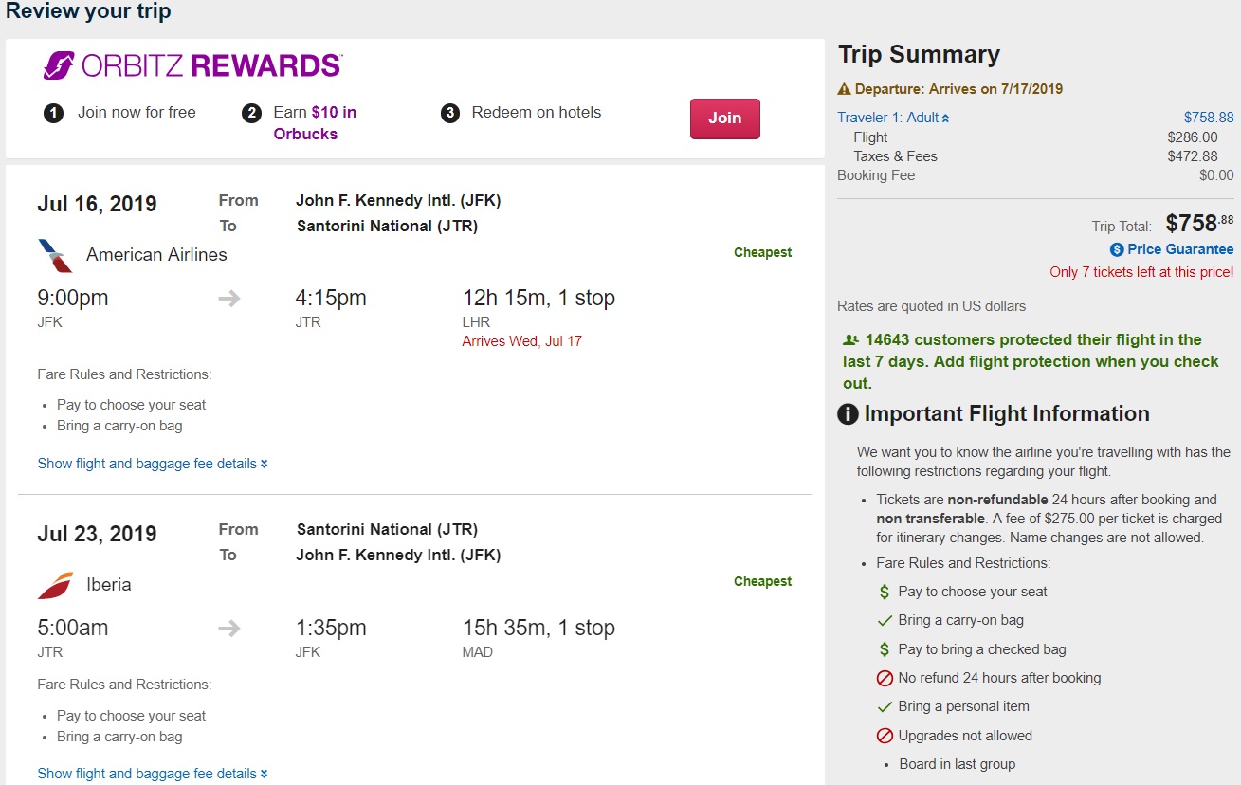Screen dimensions: 1241x785
Task: Click the Orbitz Rewards logo icon
Action: pyautogui.click(x=60, y=65)
